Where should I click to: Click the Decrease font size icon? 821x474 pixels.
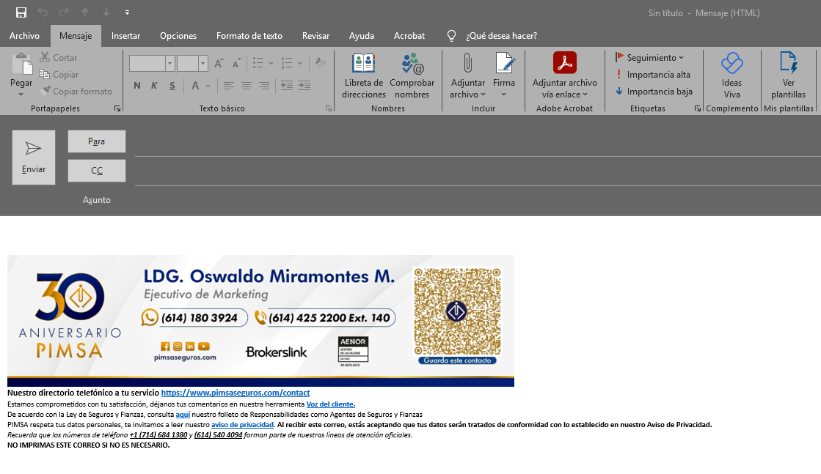[x=236, y=63]
